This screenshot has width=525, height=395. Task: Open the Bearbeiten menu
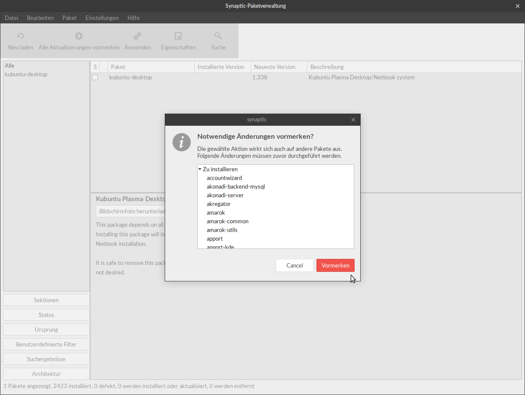[40, 18]
